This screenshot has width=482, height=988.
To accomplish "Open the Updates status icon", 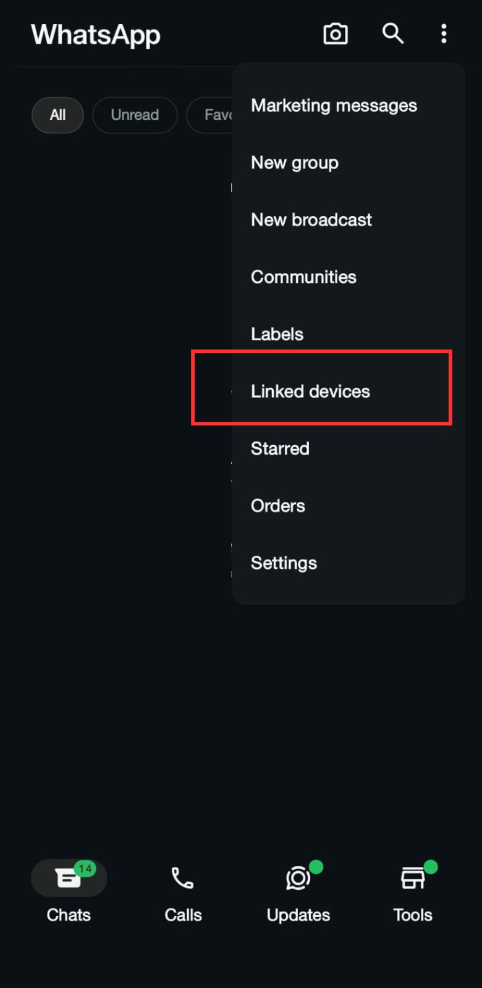I will (298, 878).
